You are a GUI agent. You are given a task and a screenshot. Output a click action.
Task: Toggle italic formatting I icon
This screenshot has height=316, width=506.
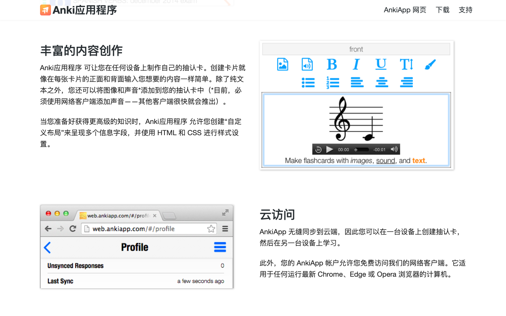point(356,64)
